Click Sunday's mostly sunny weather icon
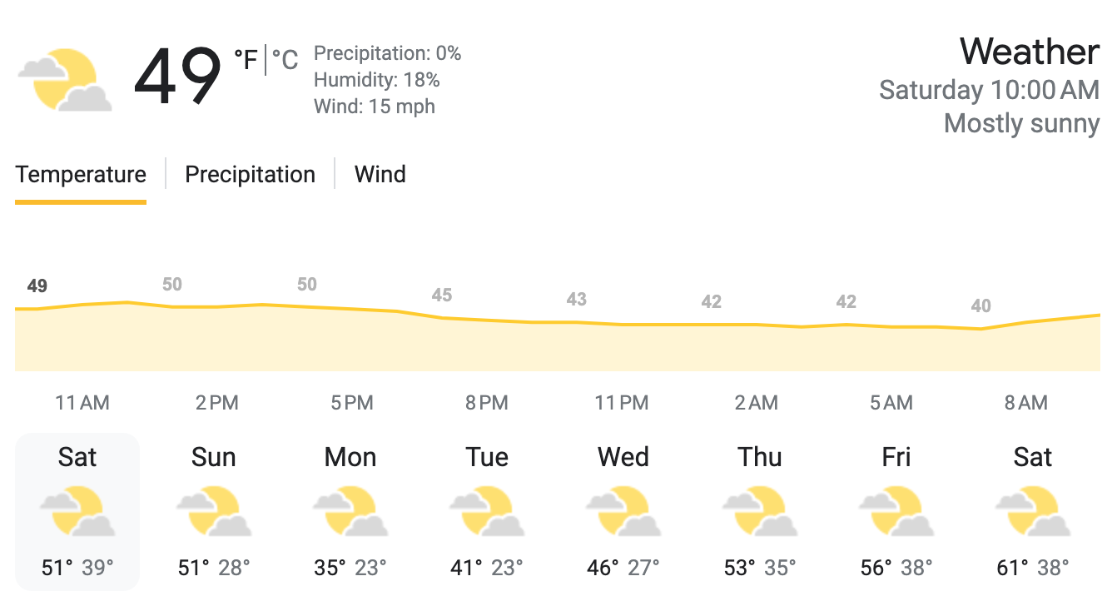The width and height of the screenshot is (1117, 601). [214, 512]
